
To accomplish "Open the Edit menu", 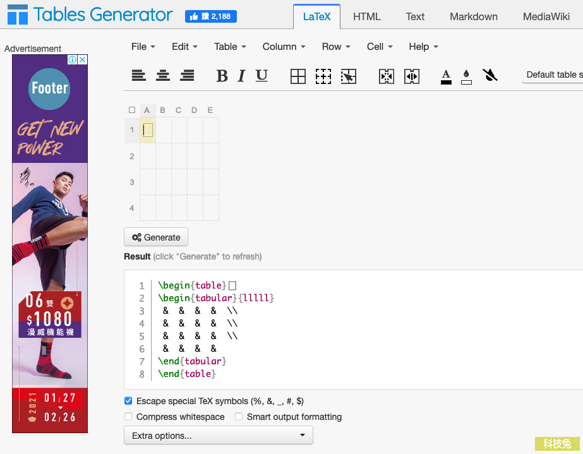I will (x=183, y=46).
